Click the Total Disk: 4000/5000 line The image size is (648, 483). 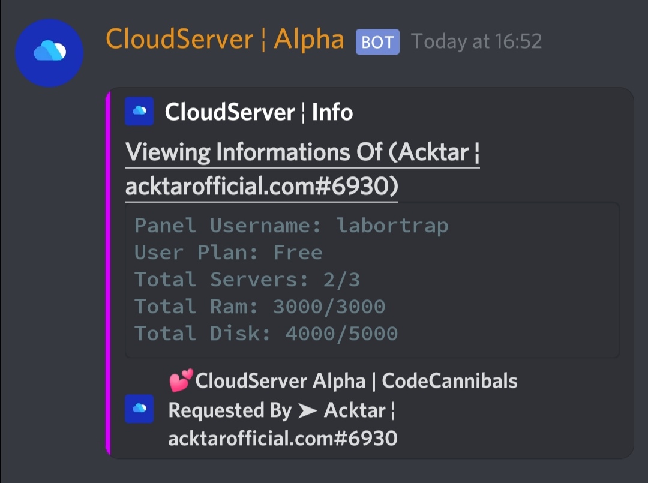(x=266, y=334)
